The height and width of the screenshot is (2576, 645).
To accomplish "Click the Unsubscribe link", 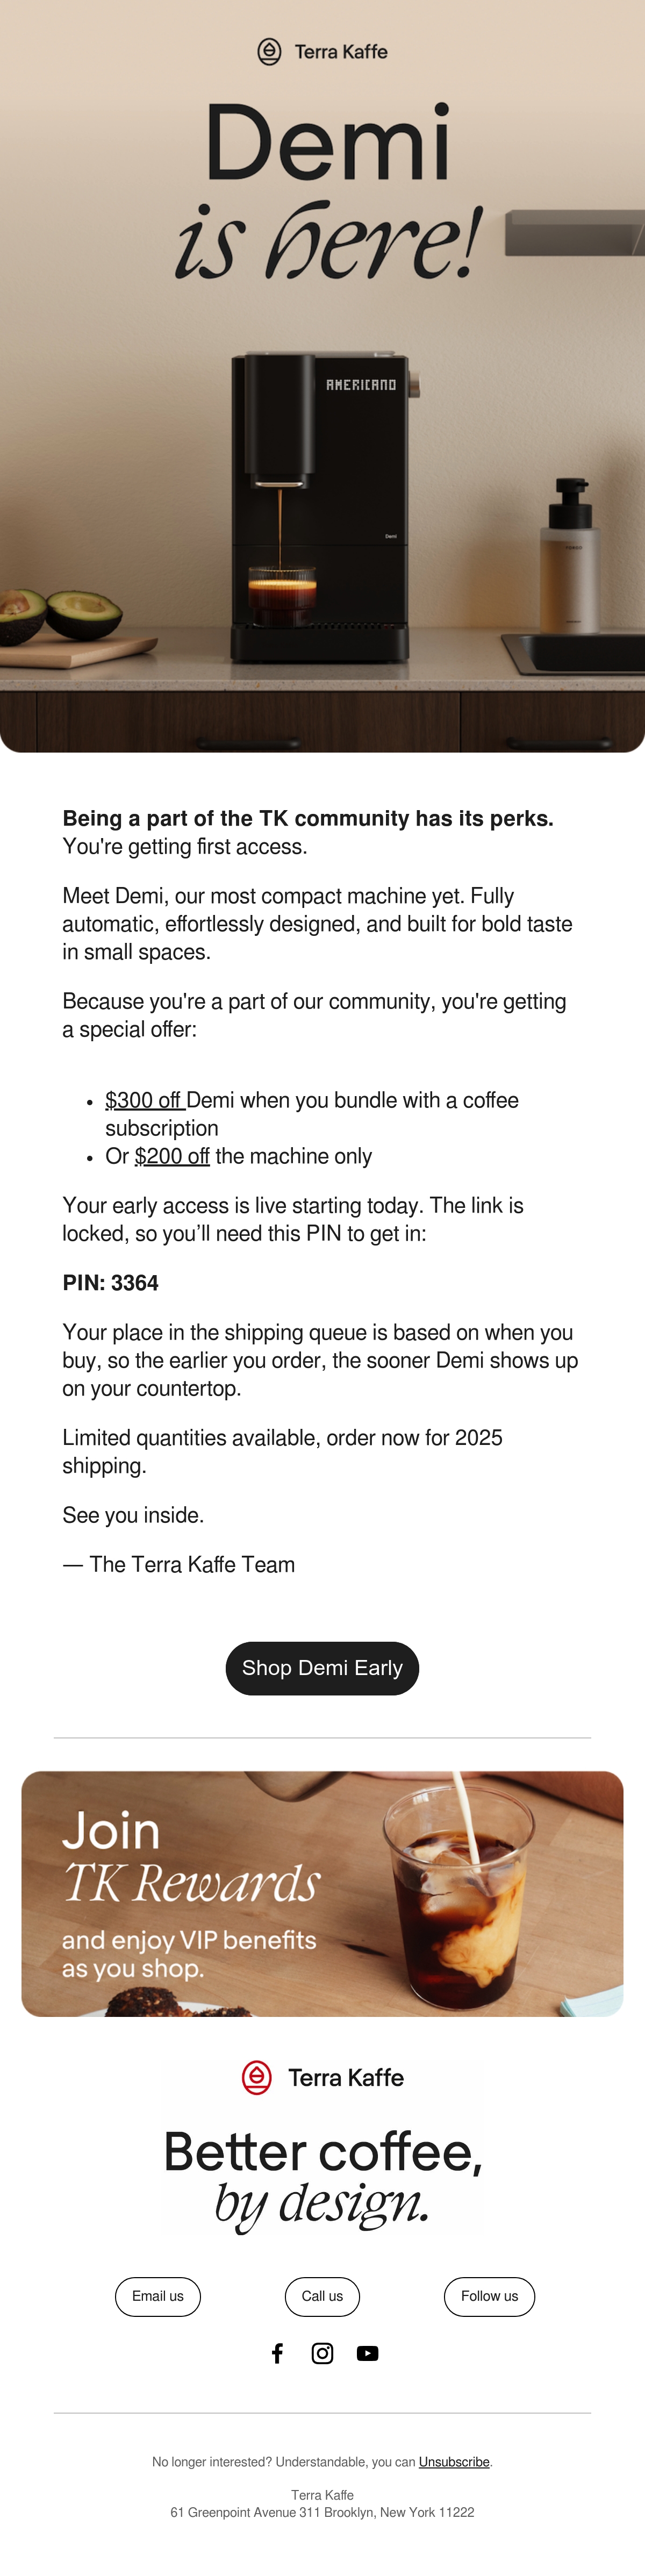I will click(x=454, y=2462).
